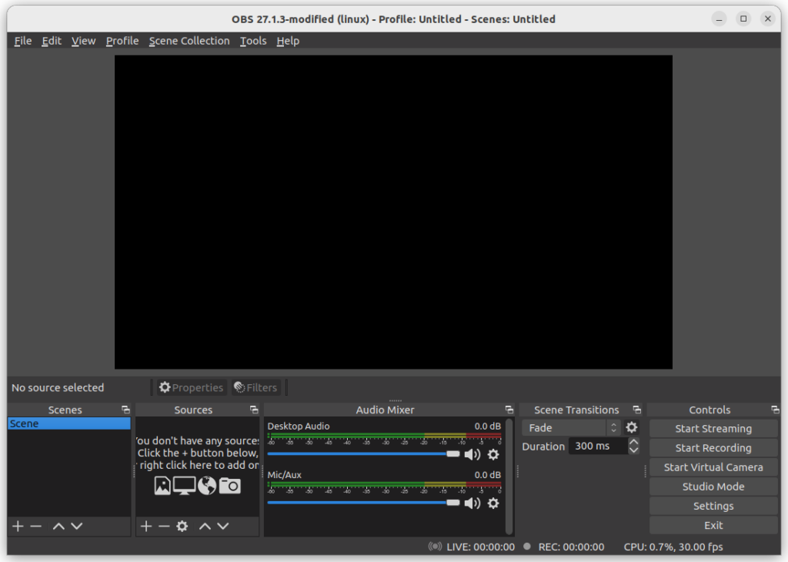
Task: Pop out the Audio Mixer panel
Action: 509,410
